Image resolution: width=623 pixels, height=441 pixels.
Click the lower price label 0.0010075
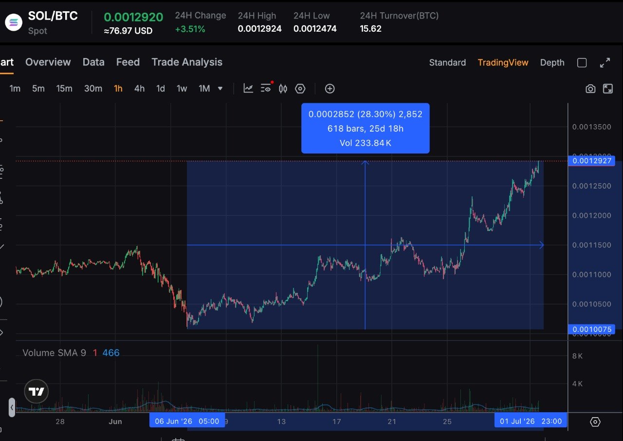[x=592, y=329]
